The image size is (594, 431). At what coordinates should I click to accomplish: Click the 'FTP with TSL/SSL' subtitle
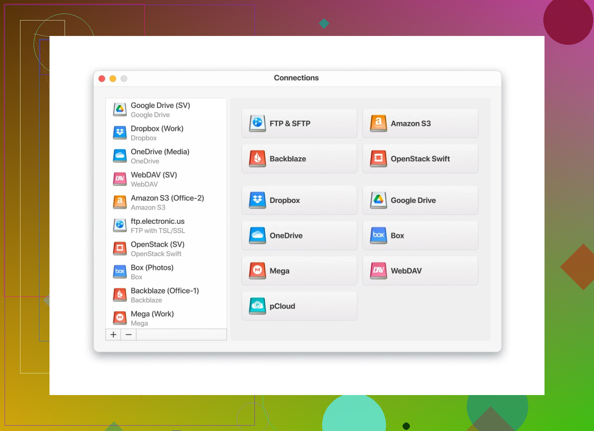[x=158, y=230]
